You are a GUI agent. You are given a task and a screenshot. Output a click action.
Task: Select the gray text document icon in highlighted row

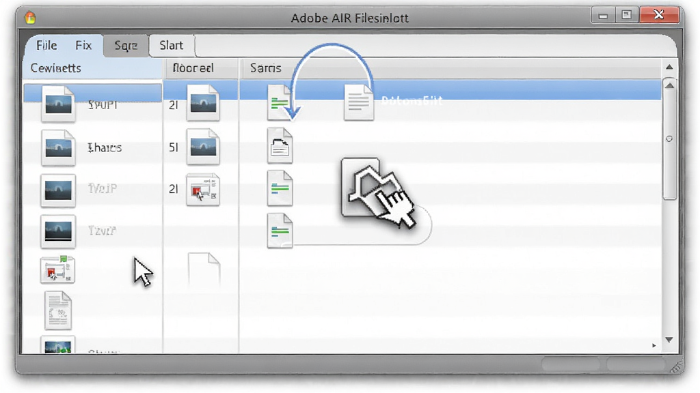click(x=359, y=103)
